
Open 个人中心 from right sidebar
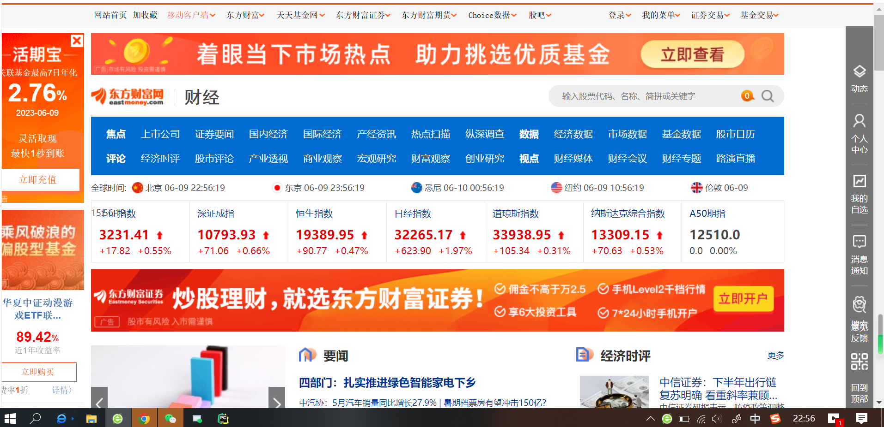(860, 134)
